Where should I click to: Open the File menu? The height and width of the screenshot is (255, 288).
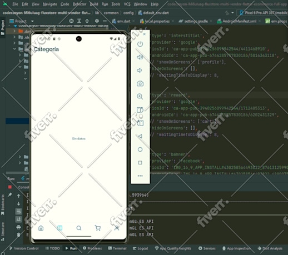(x=15, y=4)
